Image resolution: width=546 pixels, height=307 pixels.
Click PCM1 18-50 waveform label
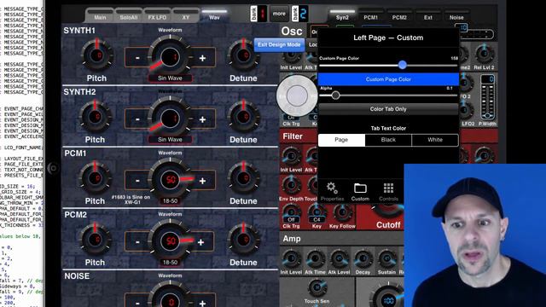(170, 201)
